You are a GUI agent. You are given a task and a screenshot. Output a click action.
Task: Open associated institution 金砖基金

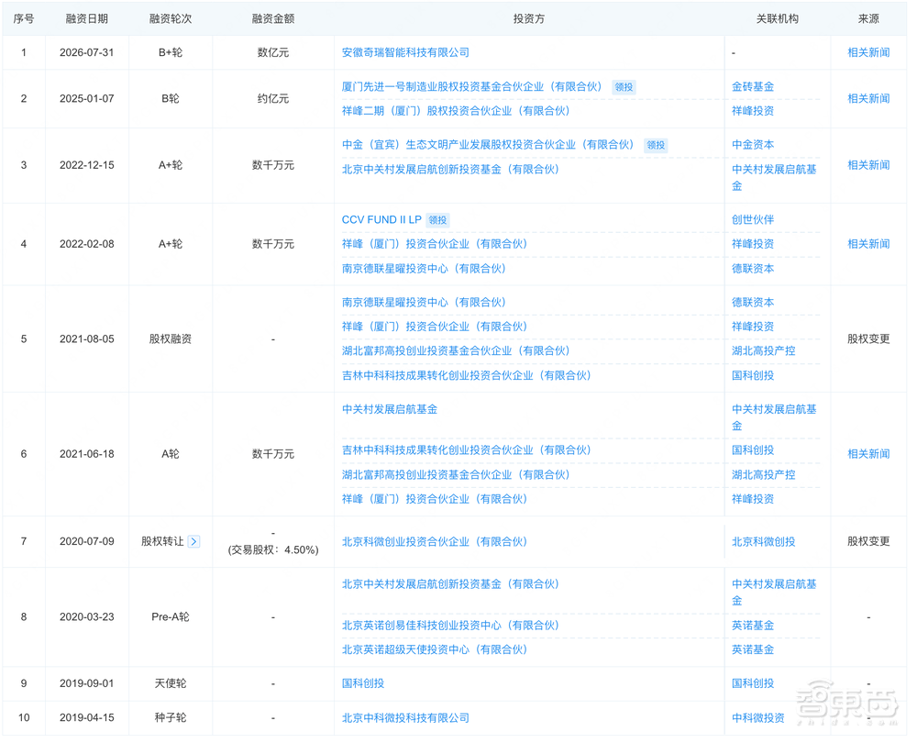[753, 86]
